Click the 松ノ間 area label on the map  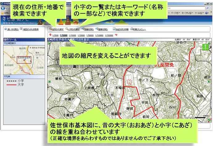(176, 75)
